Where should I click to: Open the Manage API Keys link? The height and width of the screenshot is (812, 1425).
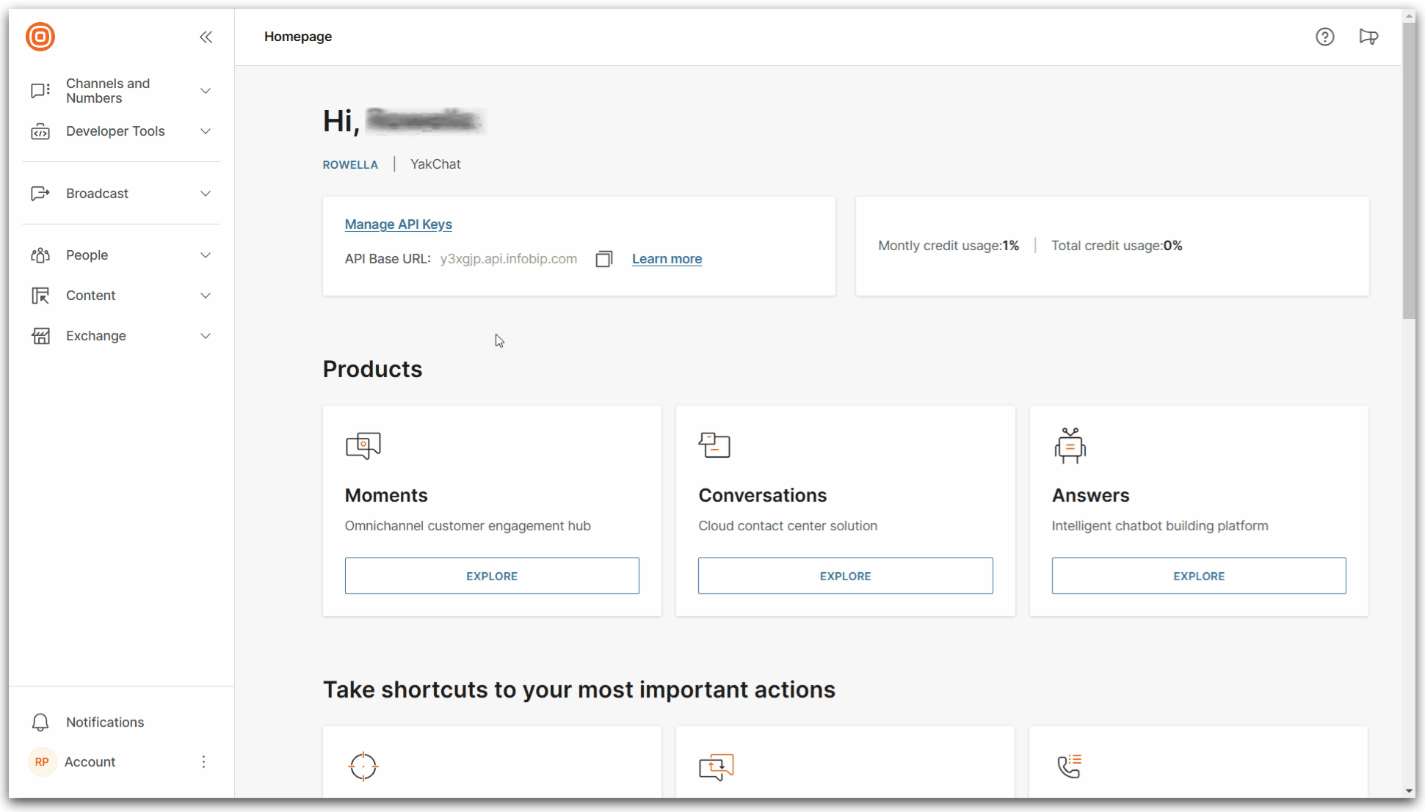[x=399, y=224]
